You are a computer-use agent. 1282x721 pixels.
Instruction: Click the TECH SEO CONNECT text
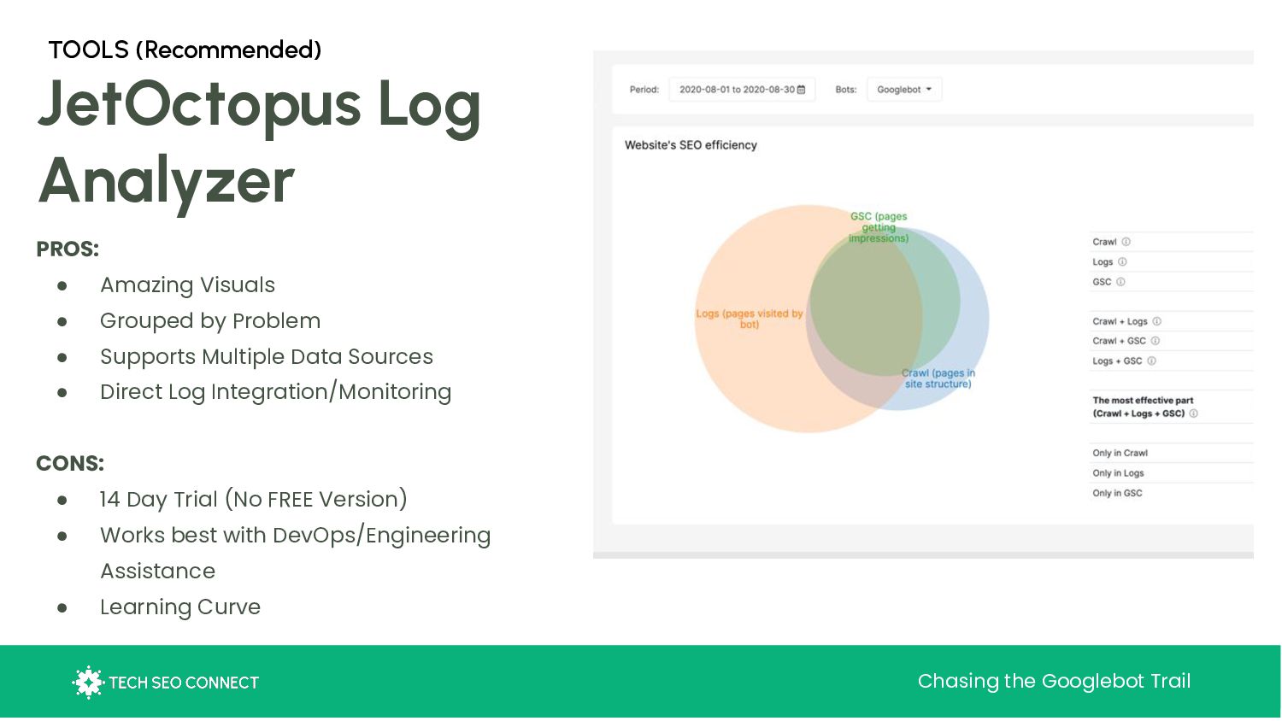click(184, 683)
